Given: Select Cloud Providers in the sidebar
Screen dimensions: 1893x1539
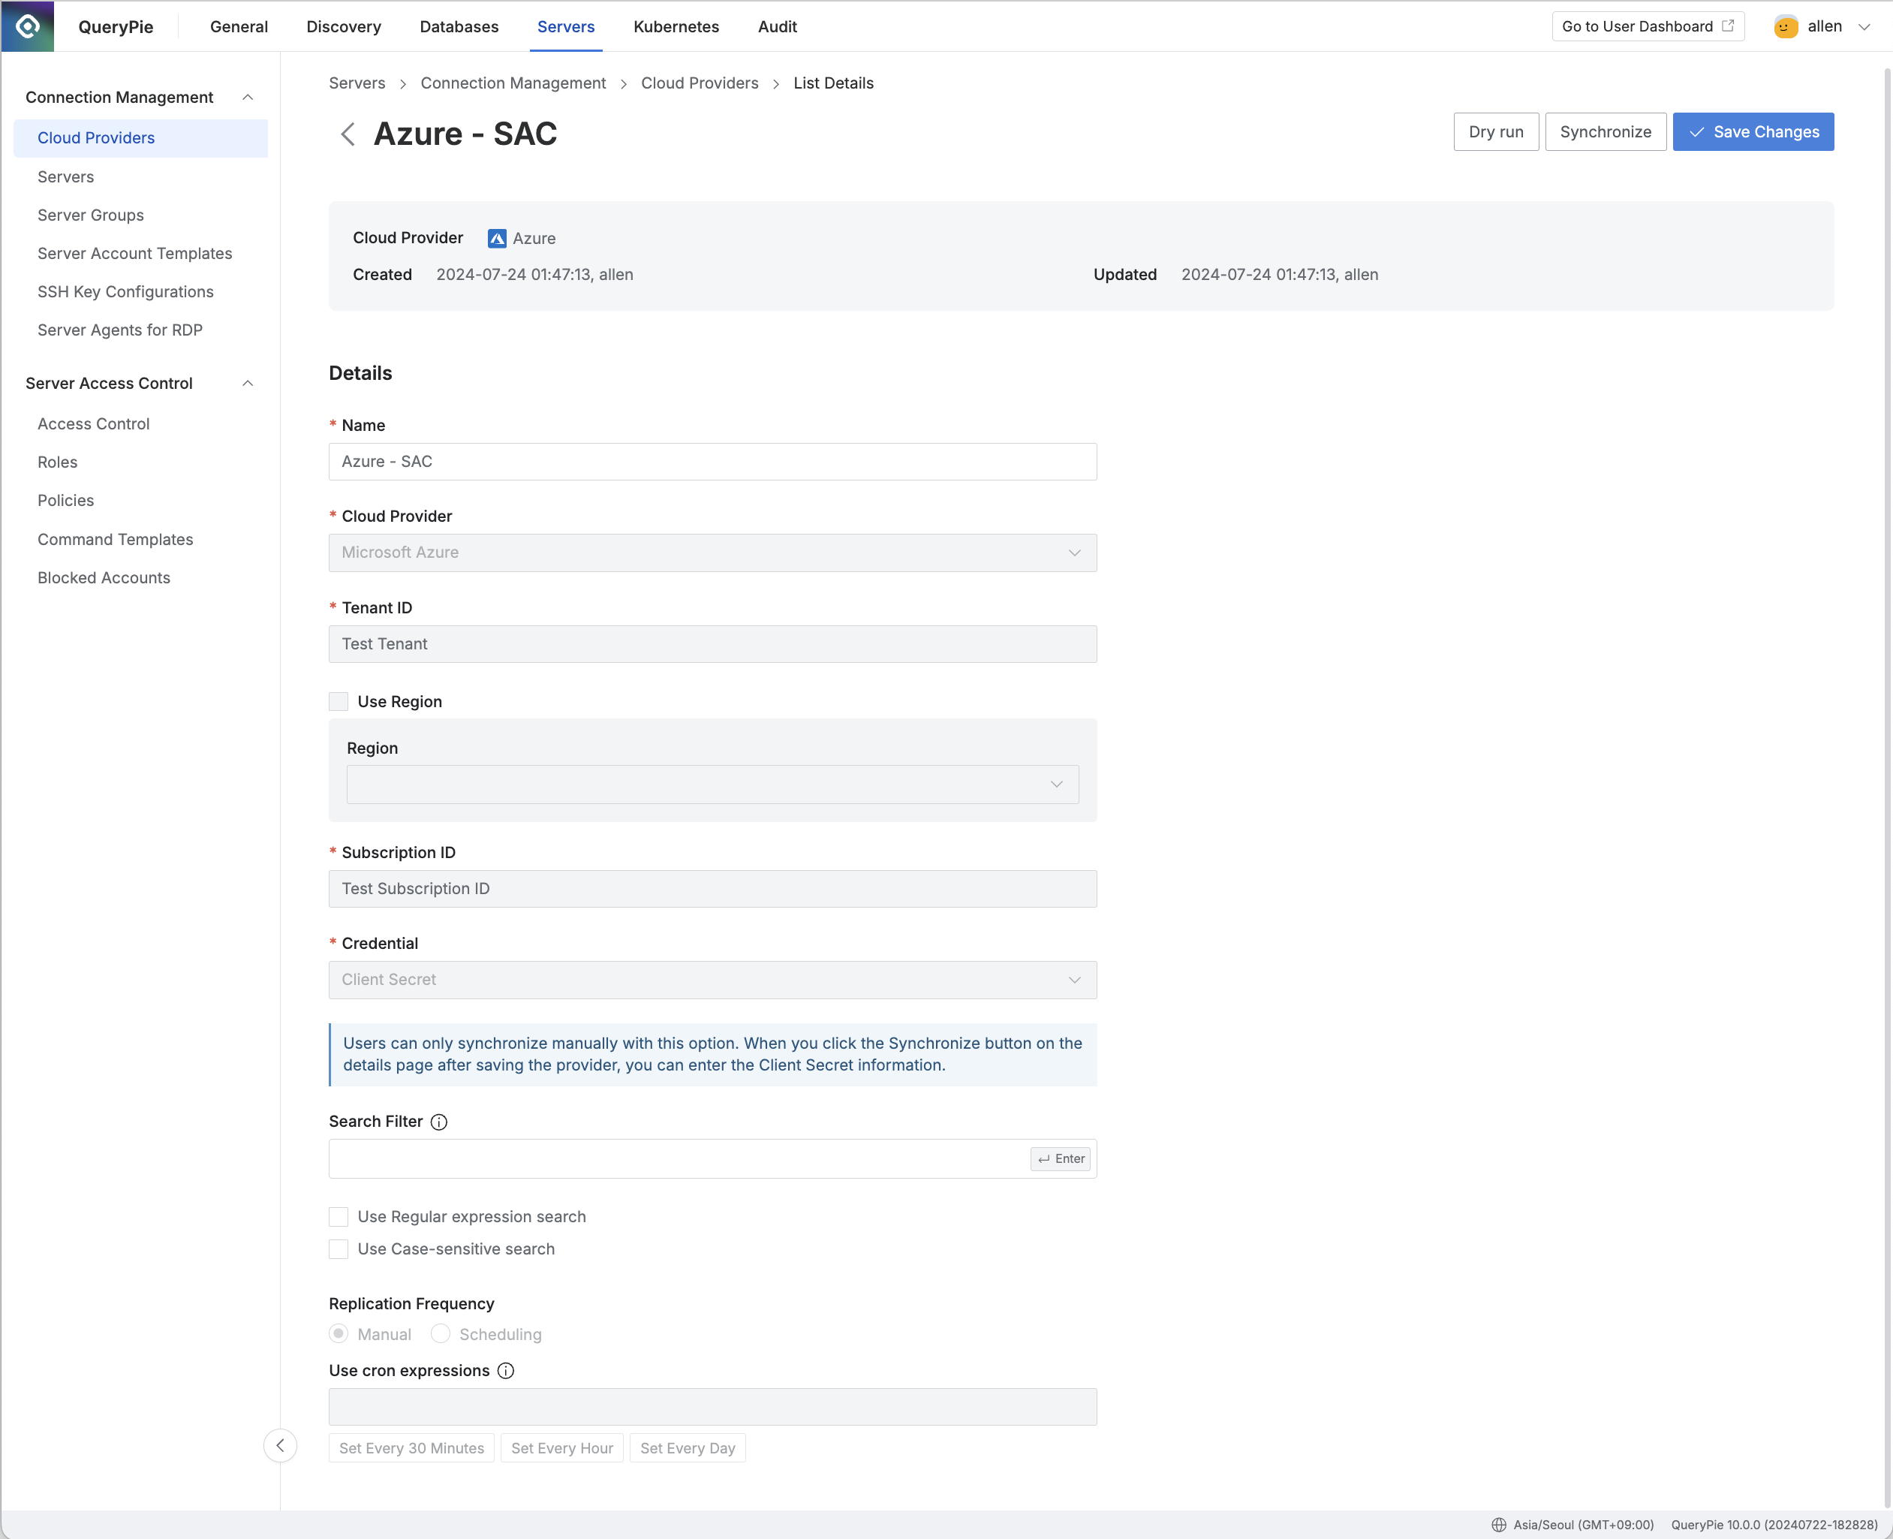Looking at the screenshot, I should 141,138.
